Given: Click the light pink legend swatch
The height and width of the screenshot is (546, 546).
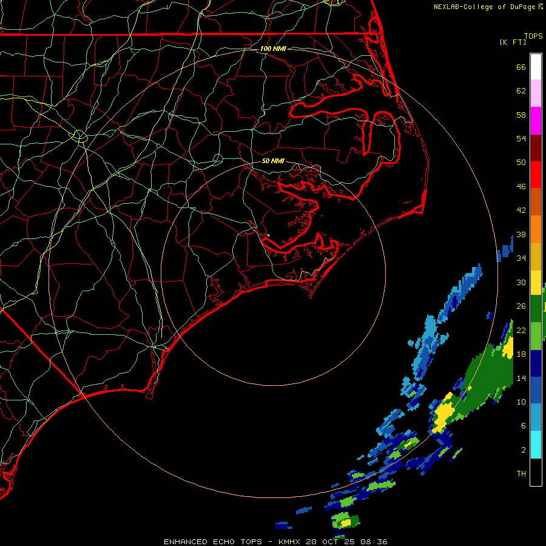Looking at the screenshot, I should click(x=536, y=93).
